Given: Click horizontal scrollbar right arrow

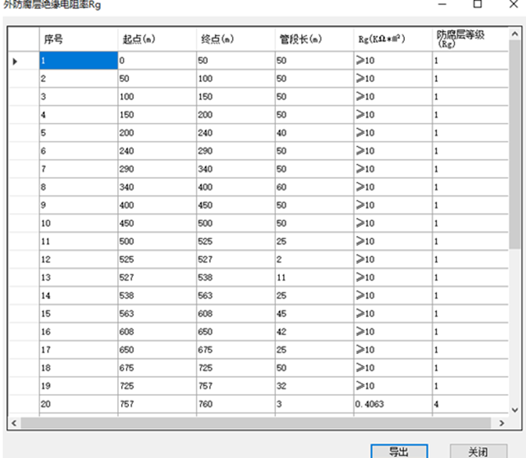Looking at the screenshot, I should [x=501, y=423].
